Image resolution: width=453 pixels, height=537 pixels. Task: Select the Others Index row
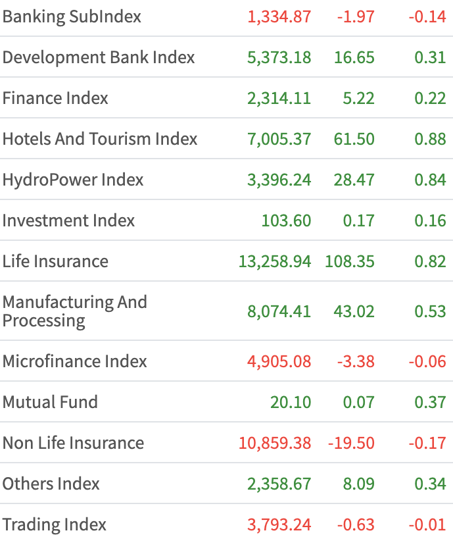pos(51,484)
